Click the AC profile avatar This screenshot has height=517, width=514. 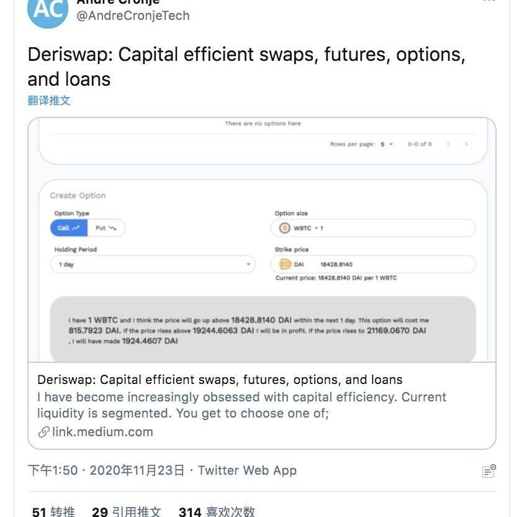[x=48, y=11]
